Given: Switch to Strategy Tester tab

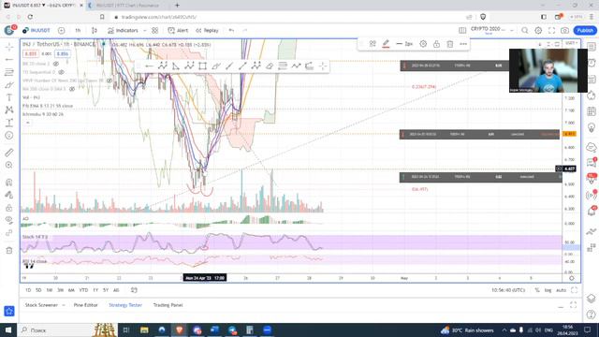Looking at the screenshot, I should 125,305.
